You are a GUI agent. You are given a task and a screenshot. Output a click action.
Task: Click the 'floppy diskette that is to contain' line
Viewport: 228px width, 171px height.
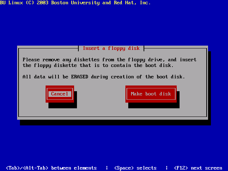pos(98,66)
